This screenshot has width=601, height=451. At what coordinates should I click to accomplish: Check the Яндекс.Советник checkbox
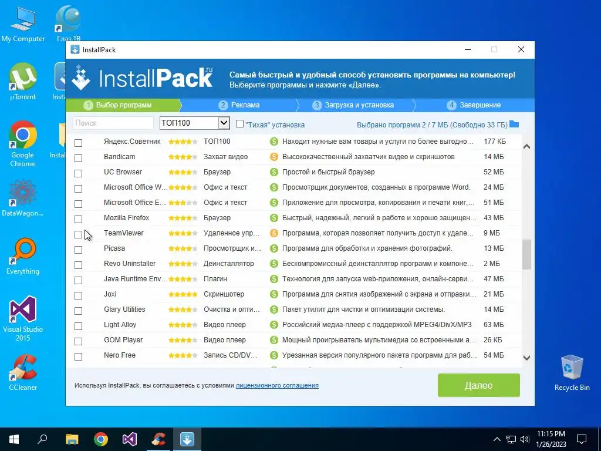pyautogui.click(x=78, y=143)
